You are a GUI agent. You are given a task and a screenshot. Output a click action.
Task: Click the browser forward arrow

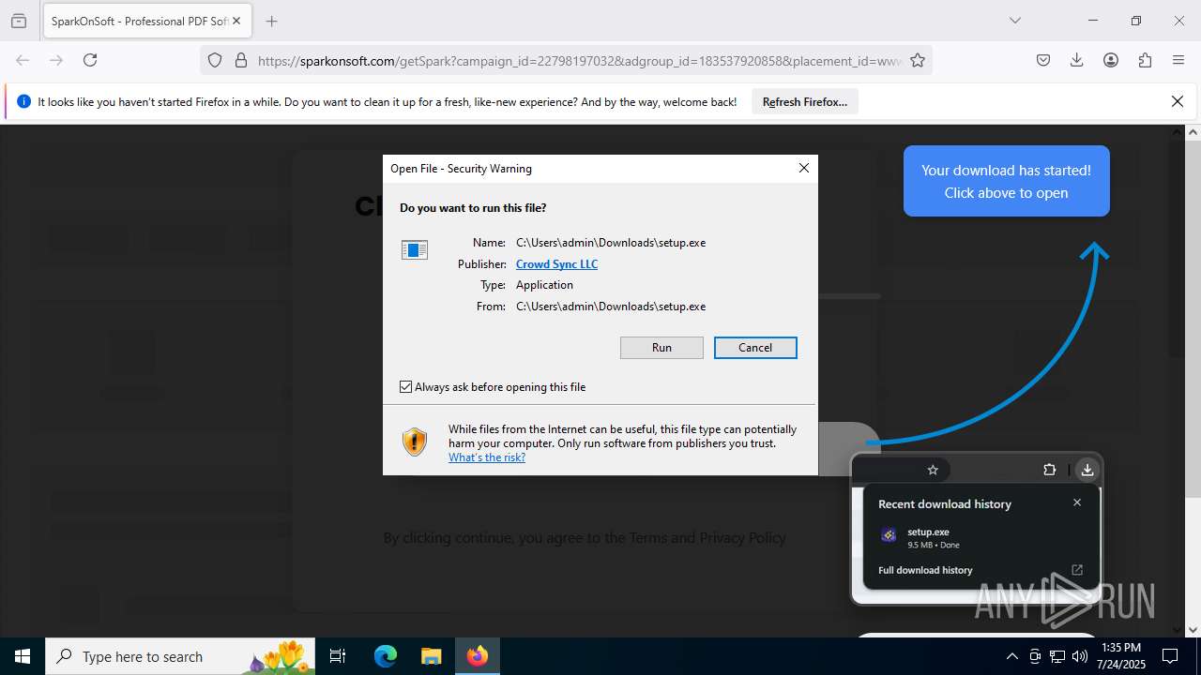coord(56,60)
